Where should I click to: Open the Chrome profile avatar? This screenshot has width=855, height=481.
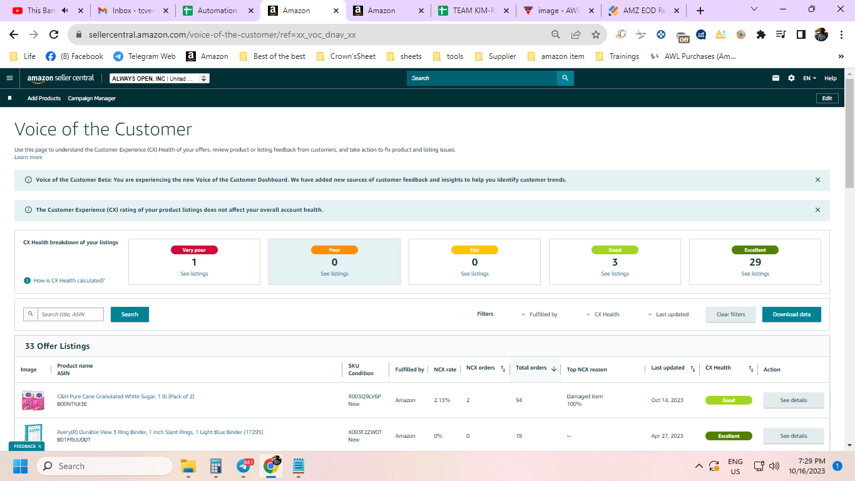[821, 34]
